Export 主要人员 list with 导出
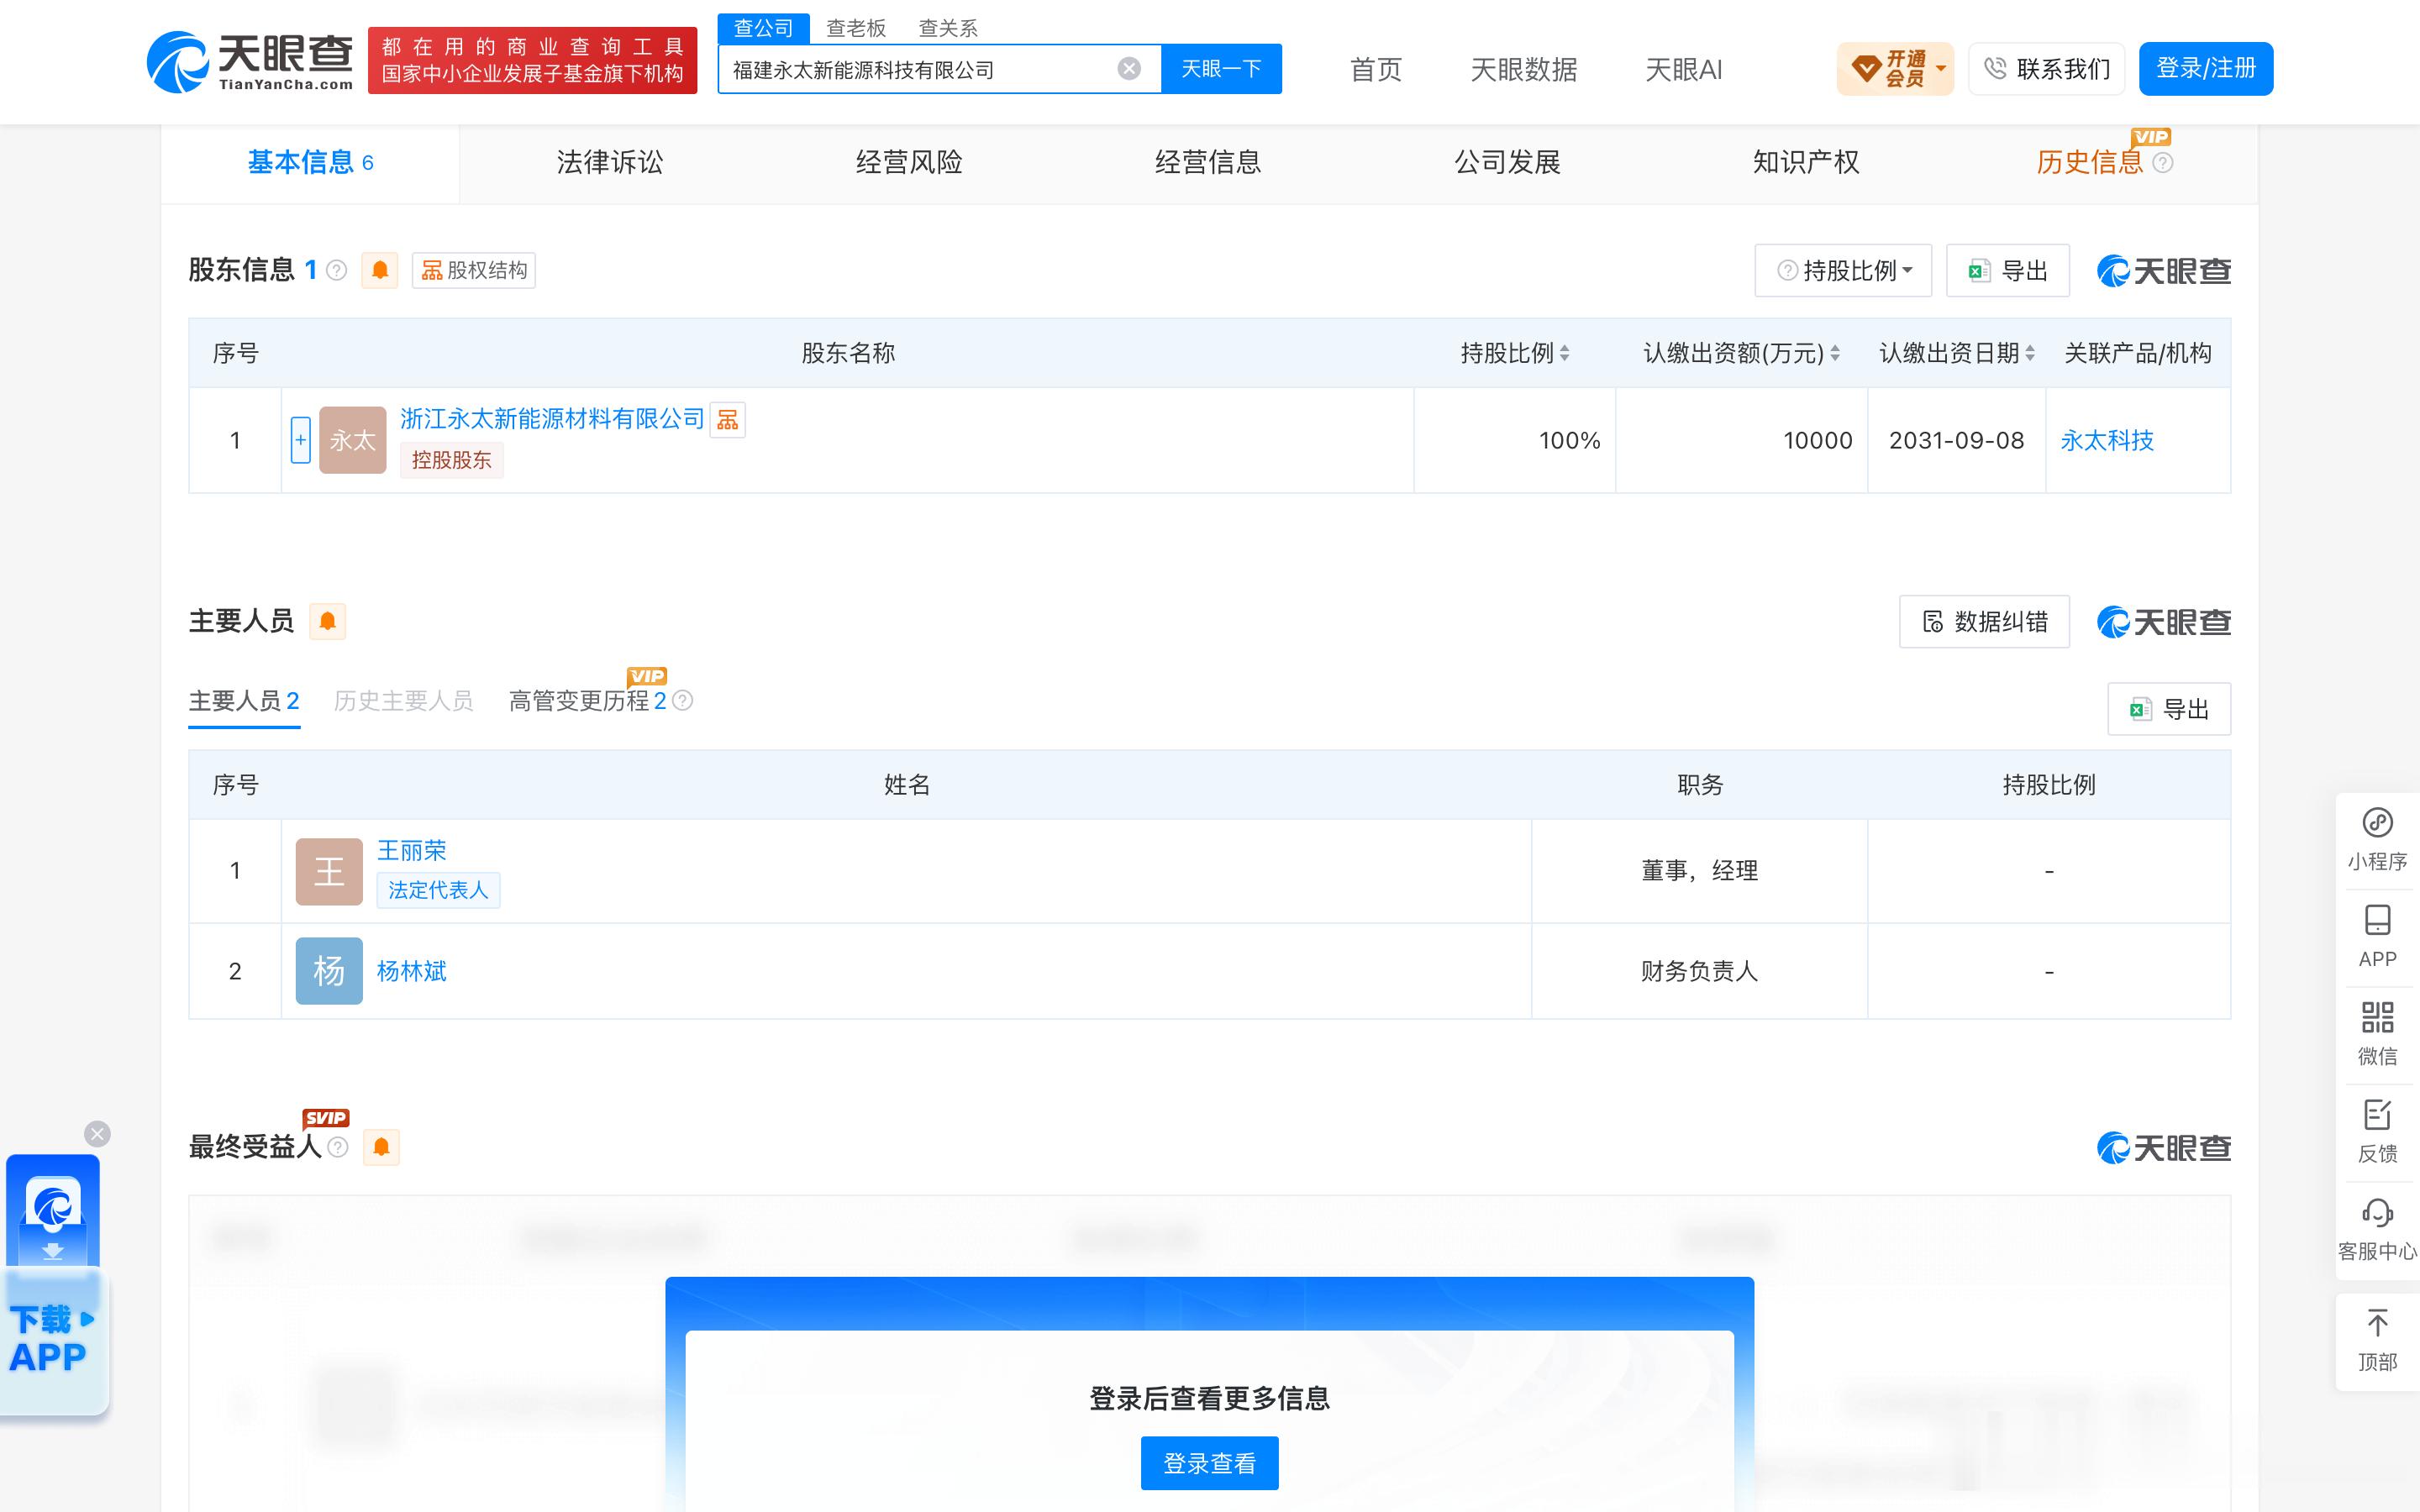This screenshot has width=2420, height=1512. click(2169, 709)
